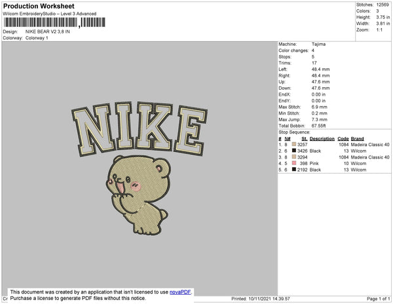This screenshot has height=304, width=393.
Task: Select the printed date 10/11/2021 text
Action: 259,299
